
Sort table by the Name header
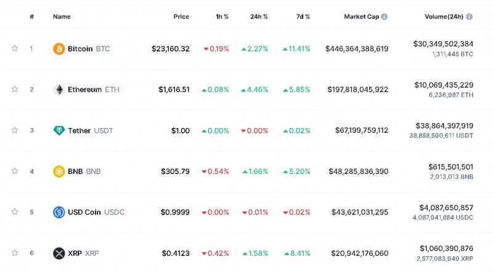pos(62,17)
